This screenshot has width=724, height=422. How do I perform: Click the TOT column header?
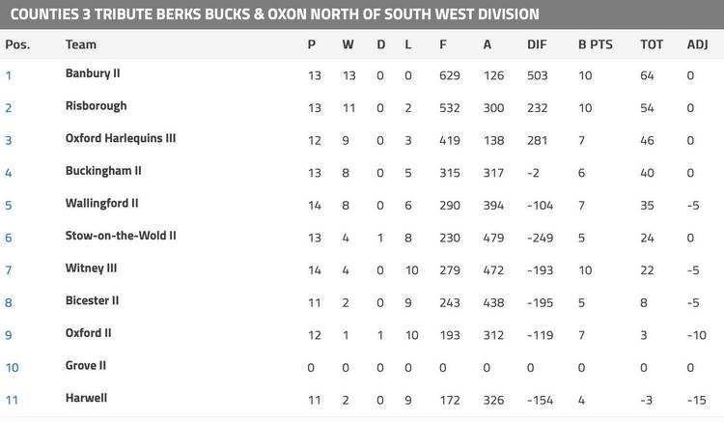652,44
